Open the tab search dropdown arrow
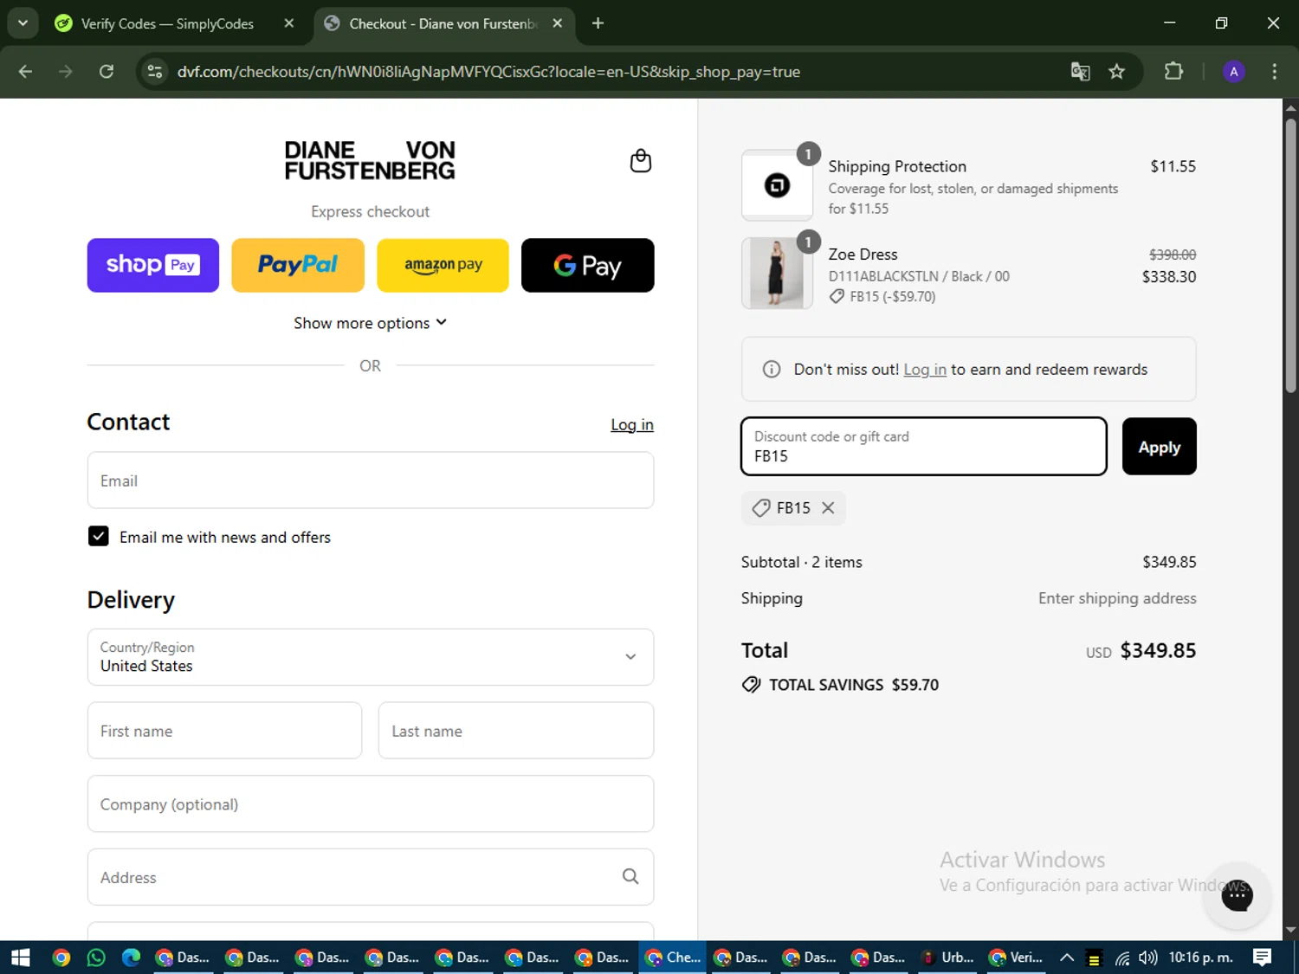Image resolution: width=1299 pixels, height=974 pixels. (23, 23)
